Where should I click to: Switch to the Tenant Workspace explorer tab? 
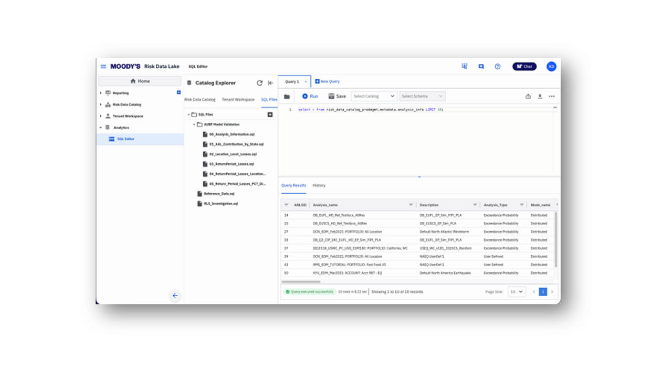[238, 99]
